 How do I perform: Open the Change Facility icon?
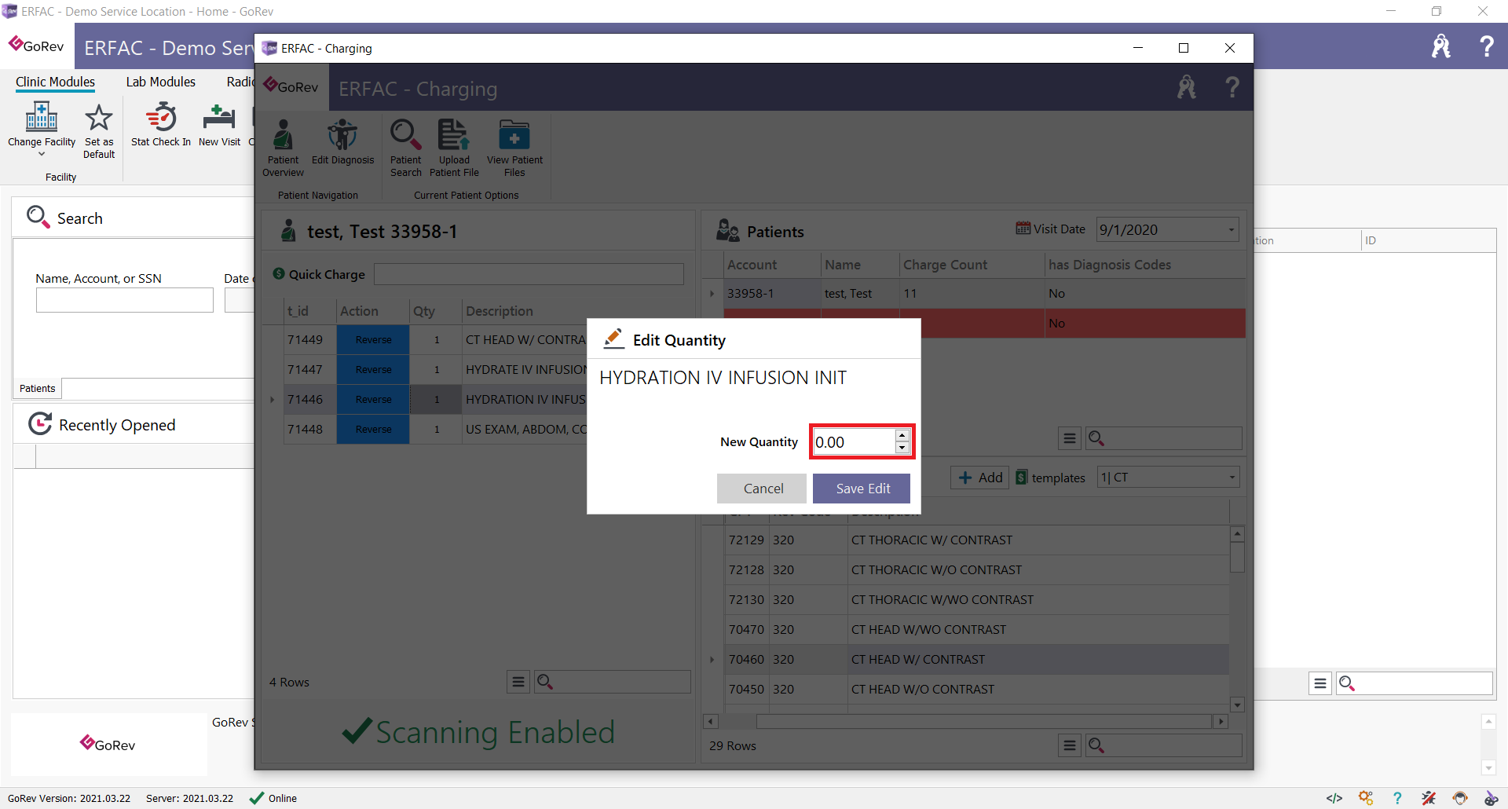tap(42, 117)
